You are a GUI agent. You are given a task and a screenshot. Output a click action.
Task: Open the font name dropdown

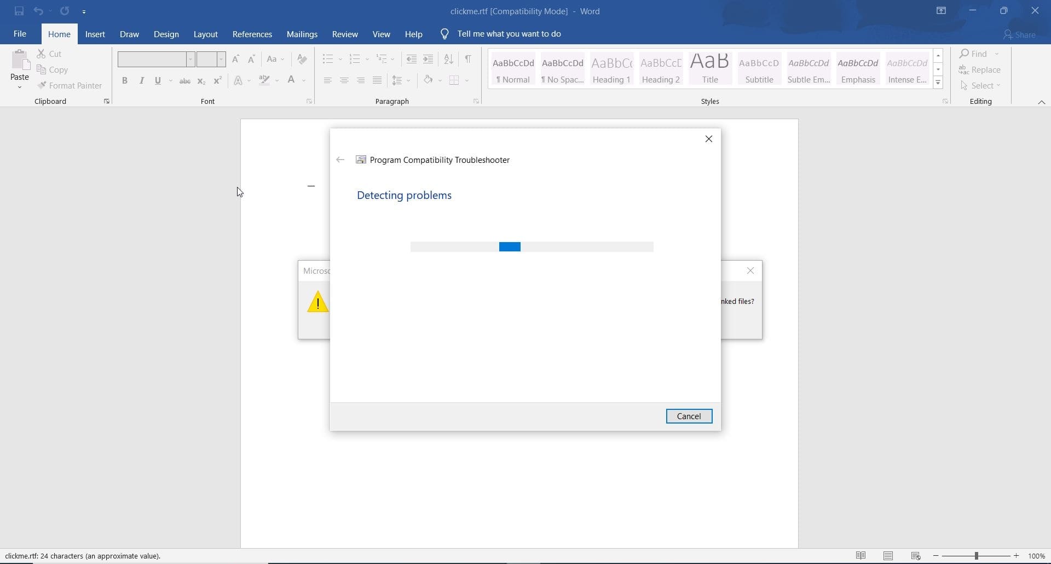point(190,59)
